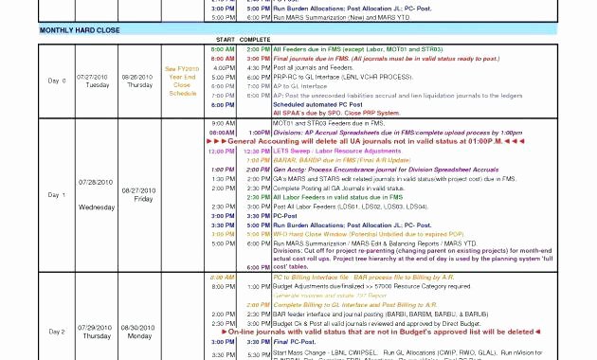Open the See FY2010 Year End Close Schedule note

(x=182, y=81)
